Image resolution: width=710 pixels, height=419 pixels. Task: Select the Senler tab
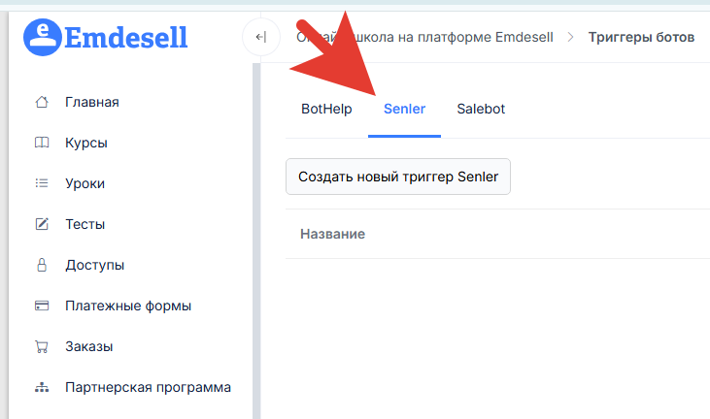404,109
